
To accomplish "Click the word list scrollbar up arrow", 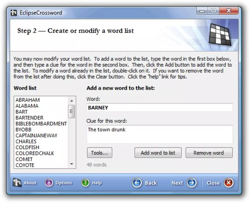I will (x=72, y=101).
